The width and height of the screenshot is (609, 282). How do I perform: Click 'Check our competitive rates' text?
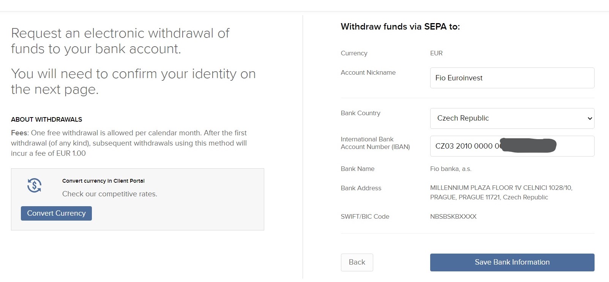[x=110, y=194]
